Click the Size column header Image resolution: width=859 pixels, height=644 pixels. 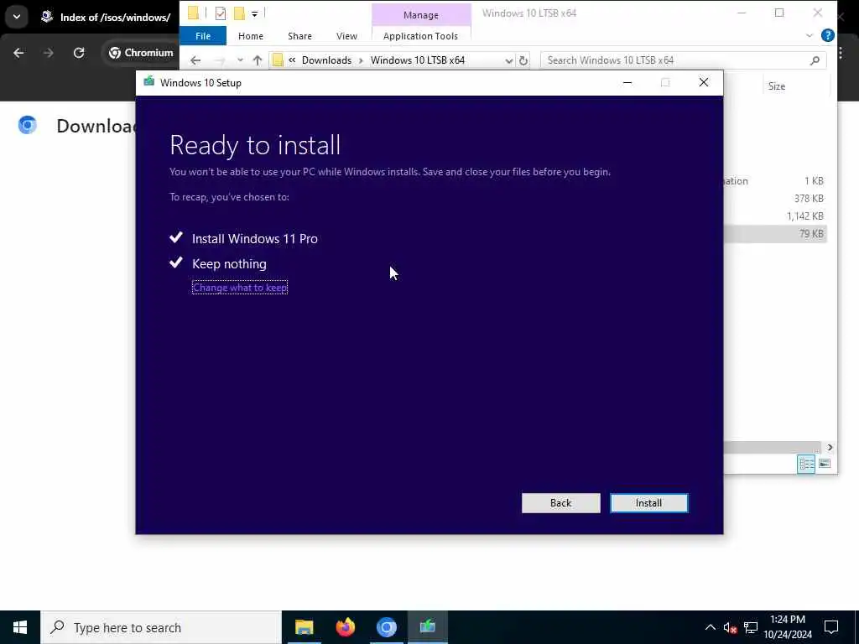[x=796, y=86]
